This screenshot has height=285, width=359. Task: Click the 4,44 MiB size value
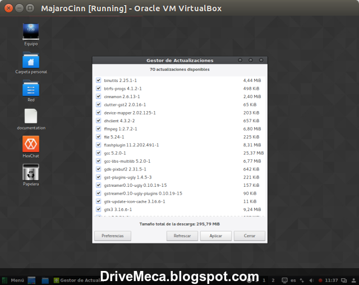[252, 80]
